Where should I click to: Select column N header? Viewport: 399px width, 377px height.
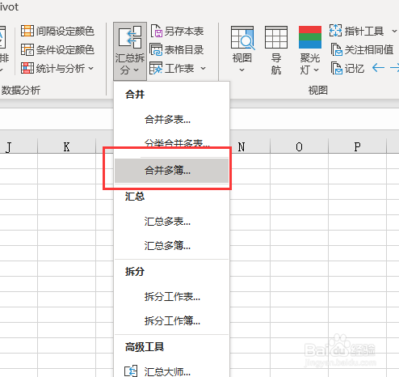250,146
